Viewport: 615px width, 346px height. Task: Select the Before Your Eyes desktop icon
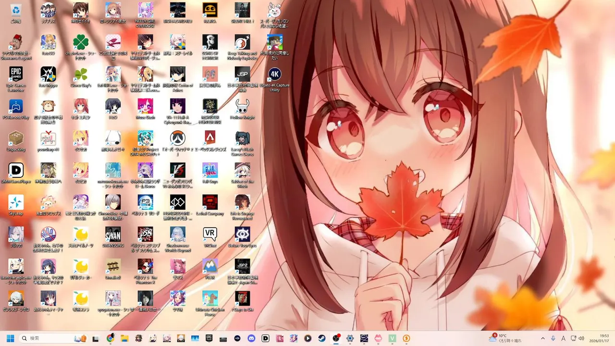click(242, 237)
